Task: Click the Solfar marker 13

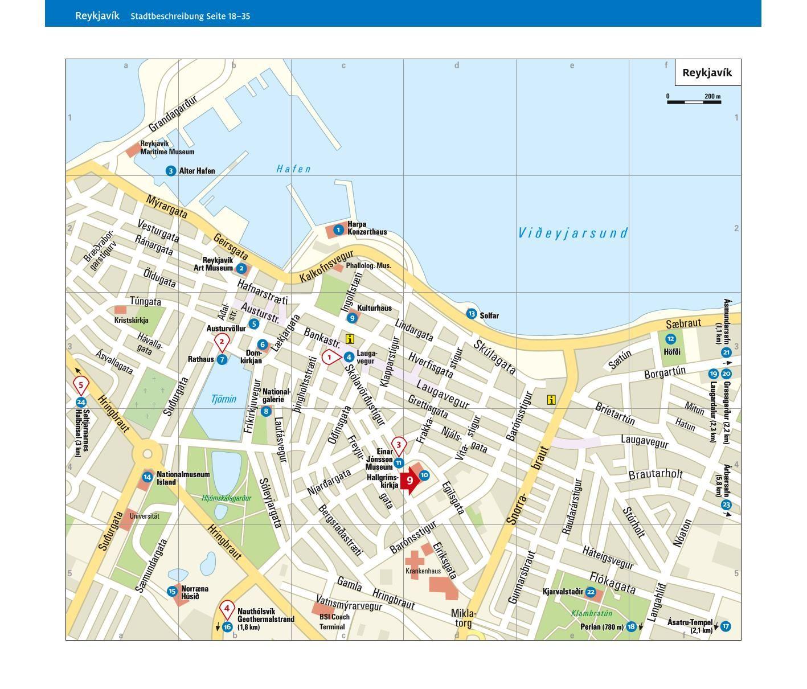Action: tap(471, 313)
